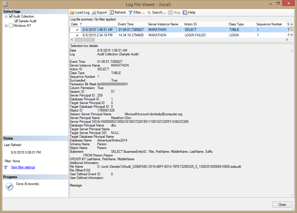Sort by Sequence Number column header
The height and width of the screenshot is (213, 297).
[x=270, y=24]
